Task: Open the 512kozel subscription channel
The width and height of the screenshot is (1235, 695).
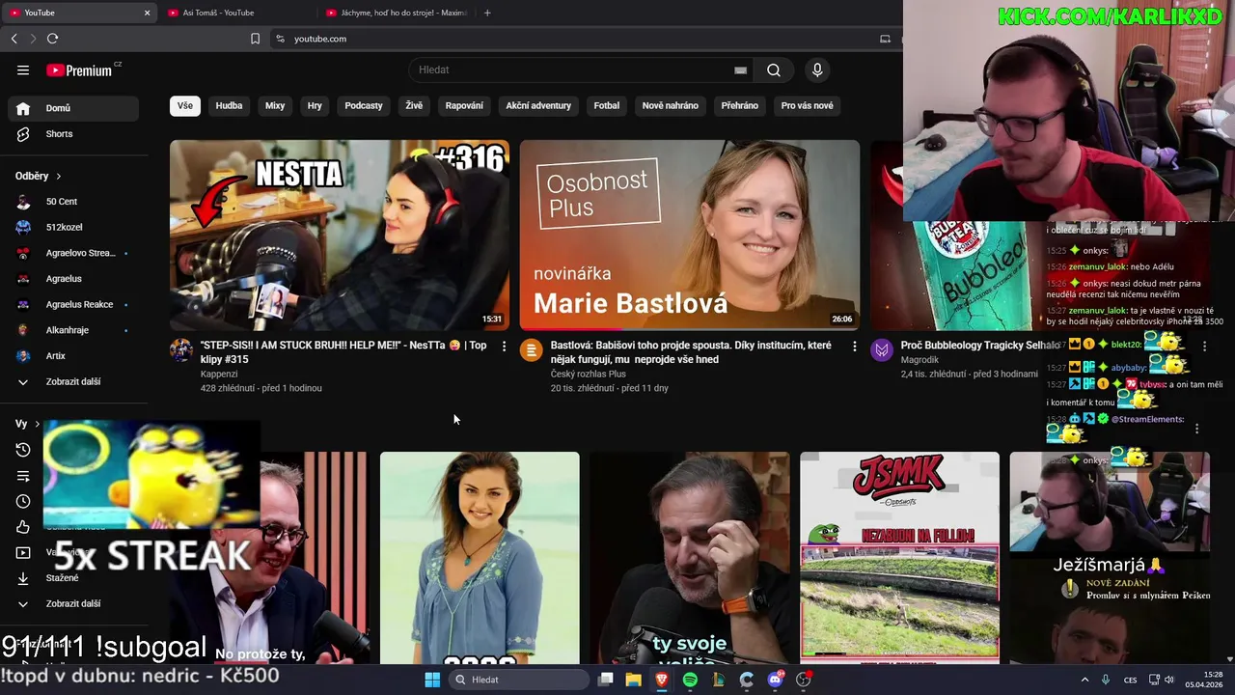Action: tap(73, 227)
